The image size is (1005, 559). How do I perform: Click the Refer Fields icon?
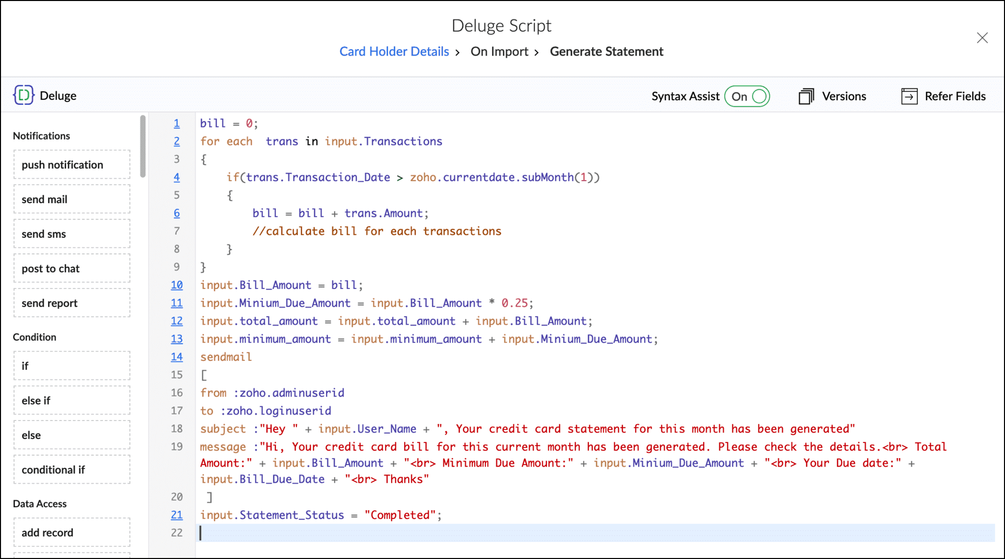909,96
